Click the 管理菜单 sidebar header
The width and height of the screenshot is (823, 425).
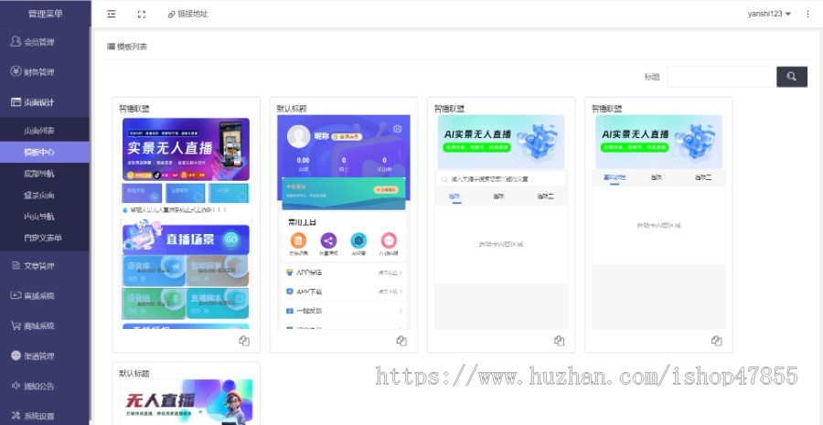coord(45,14)
